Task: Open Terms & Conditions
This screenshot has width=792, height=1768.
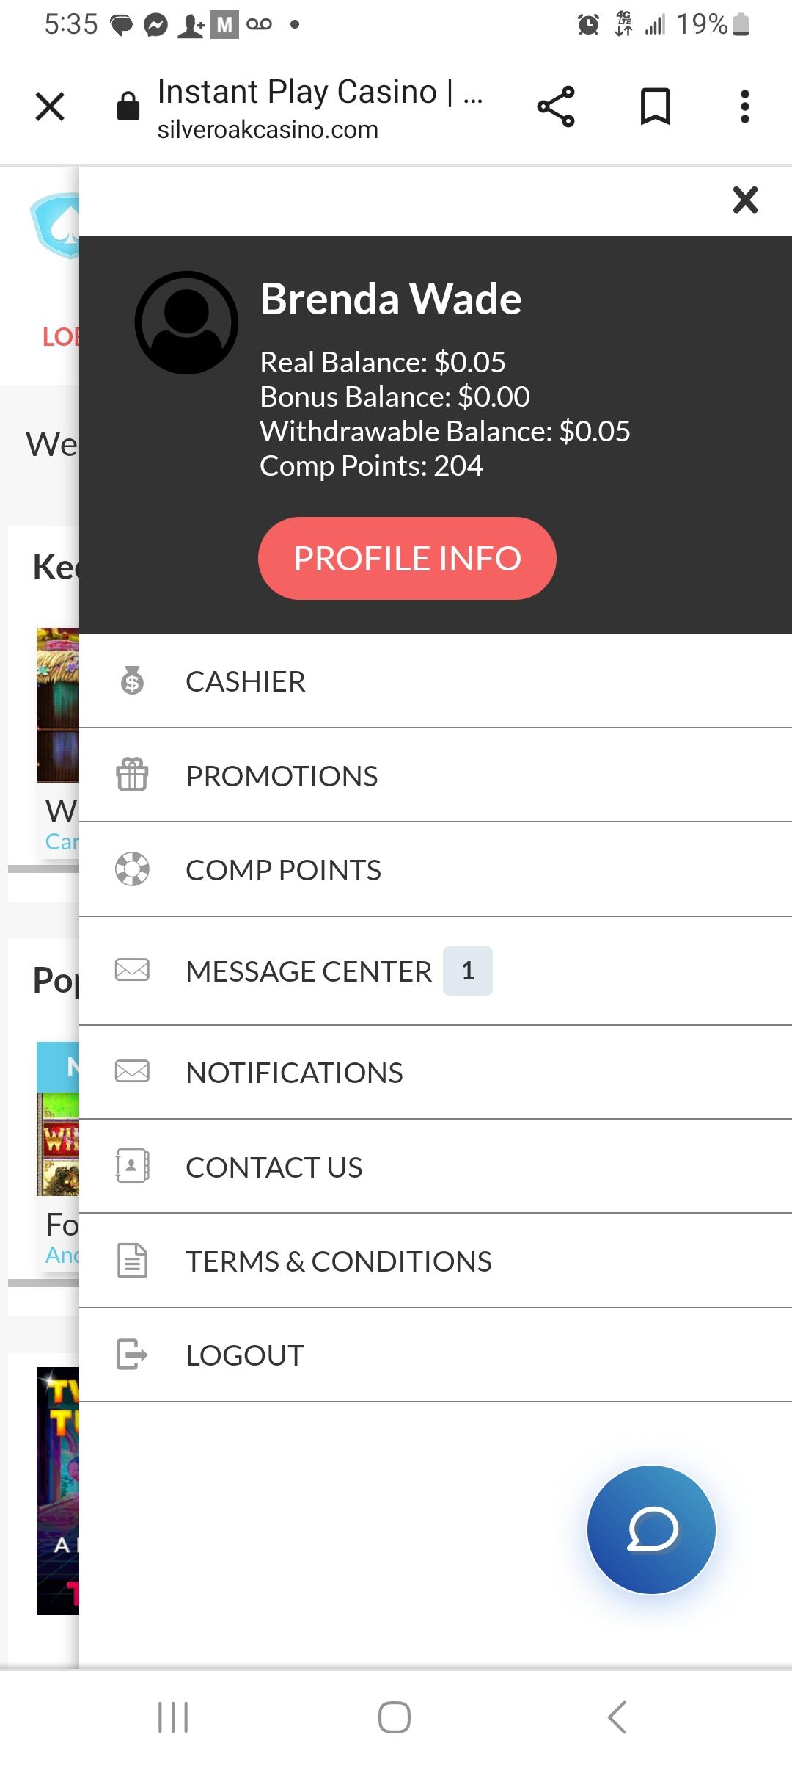Action: [338, 1261]
